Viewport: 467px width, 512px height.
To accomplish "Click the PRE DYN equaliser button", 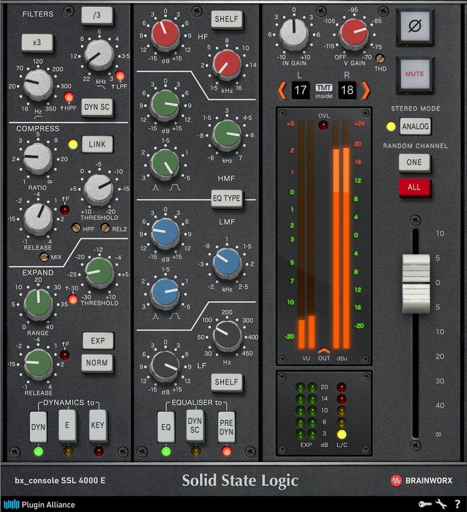I will click(226, 426).
